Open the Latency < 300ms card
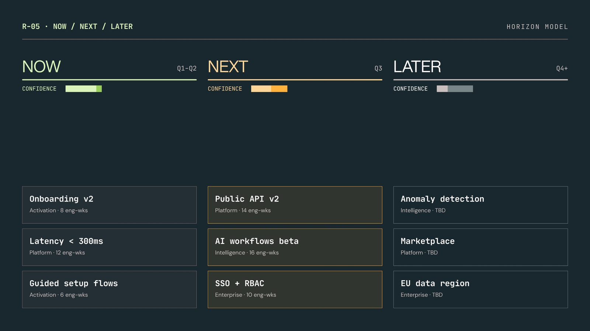Screen dimensions: 590x331 coord(109,247)
